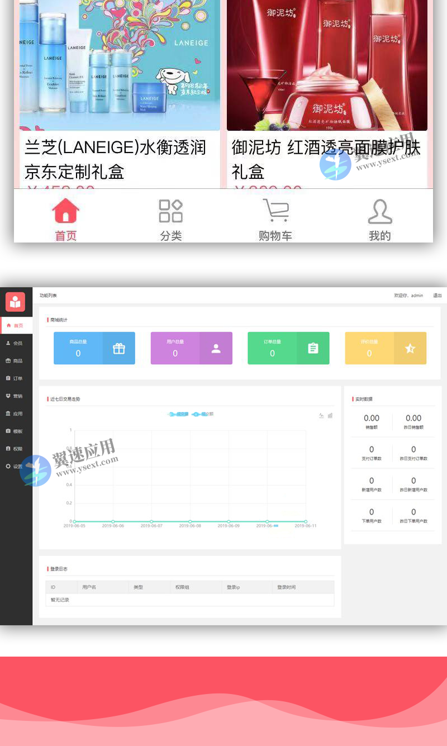Image resolution: width=447 pixels, height=746 pixels.
Task: Toggle the second chart legend series
Action: click(202, 415)
